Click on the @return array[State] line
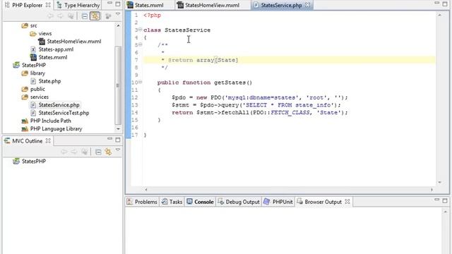The image size is (452, 254). 289,60
